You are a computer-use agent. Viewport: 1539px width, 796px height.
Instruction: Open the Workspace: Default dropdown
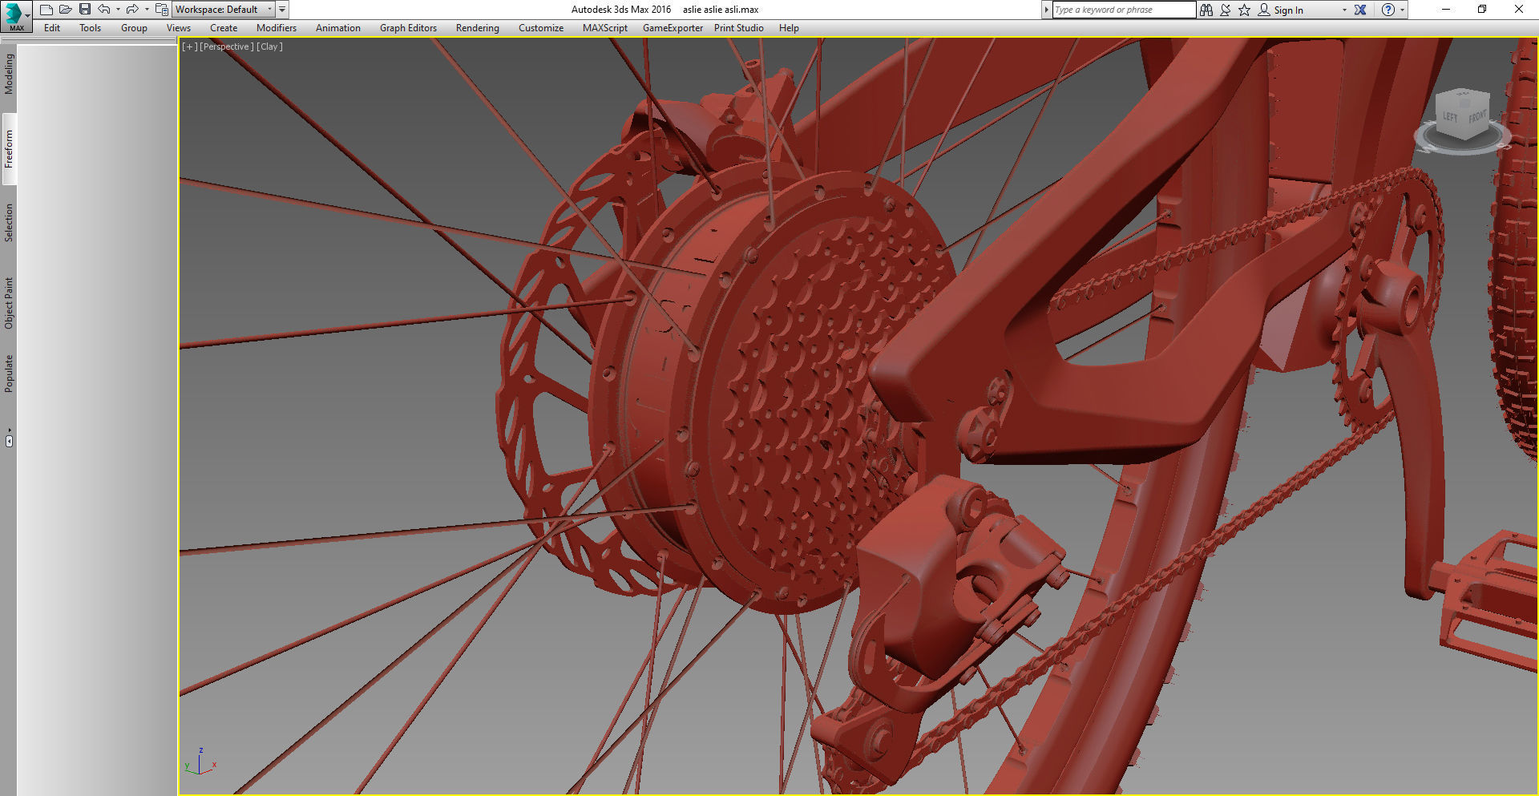tap(224, 10)
